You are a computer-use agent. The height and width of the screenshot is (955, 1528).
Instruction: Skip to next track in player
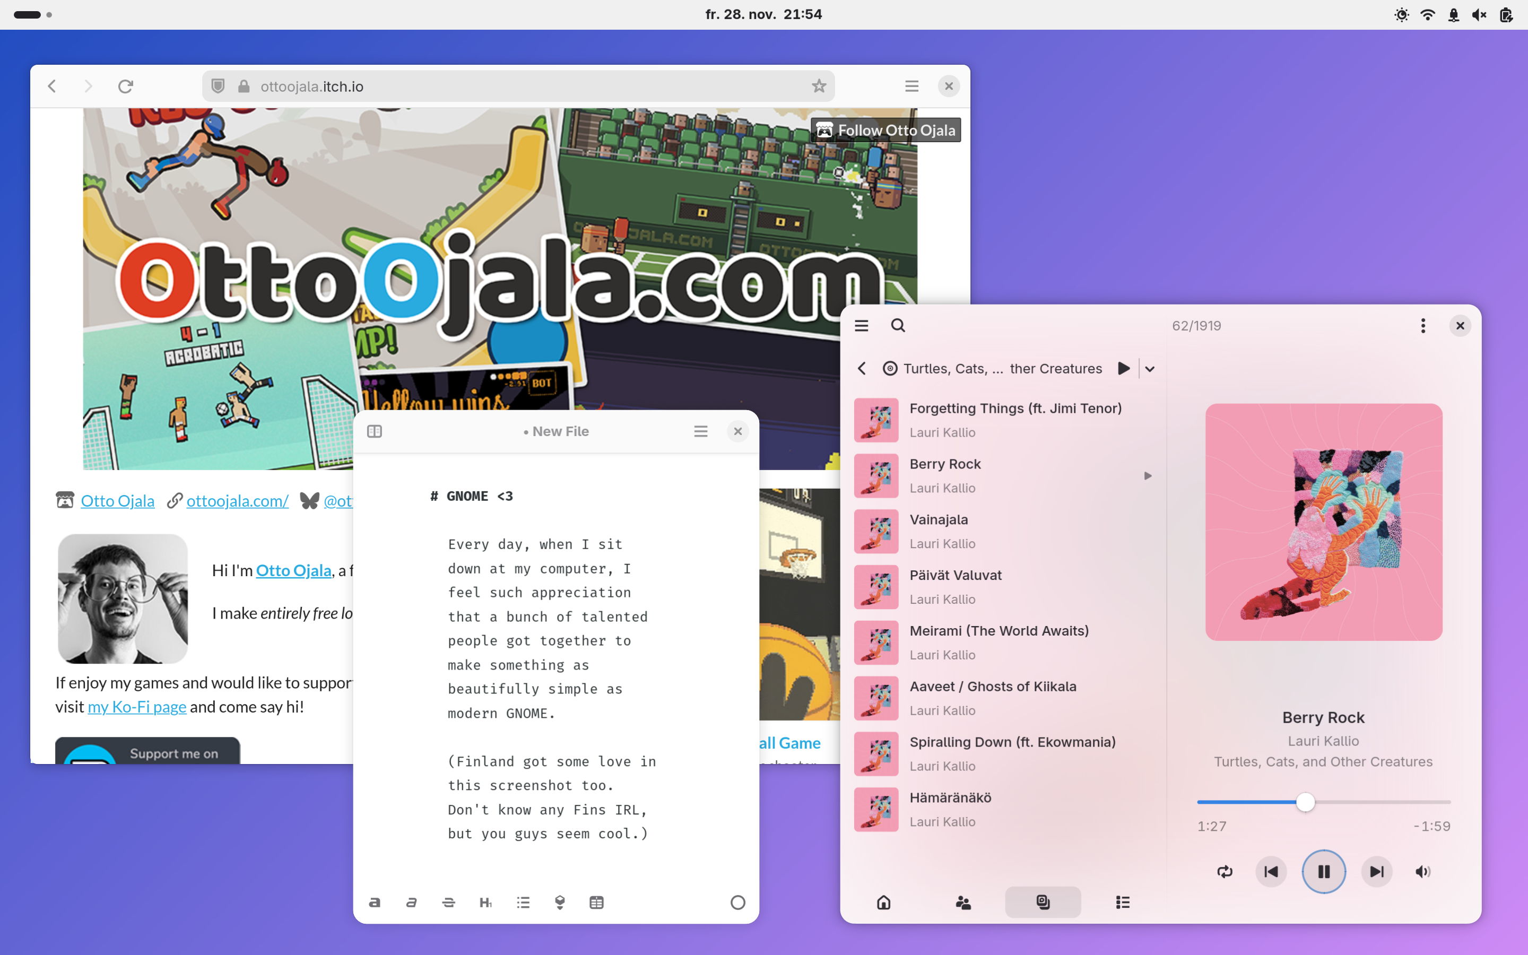coord(1376,872)
